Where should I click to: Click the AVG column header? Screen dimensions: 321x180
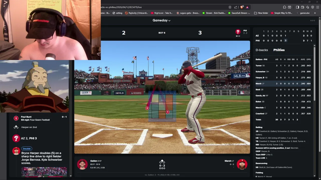coord(303,59)
